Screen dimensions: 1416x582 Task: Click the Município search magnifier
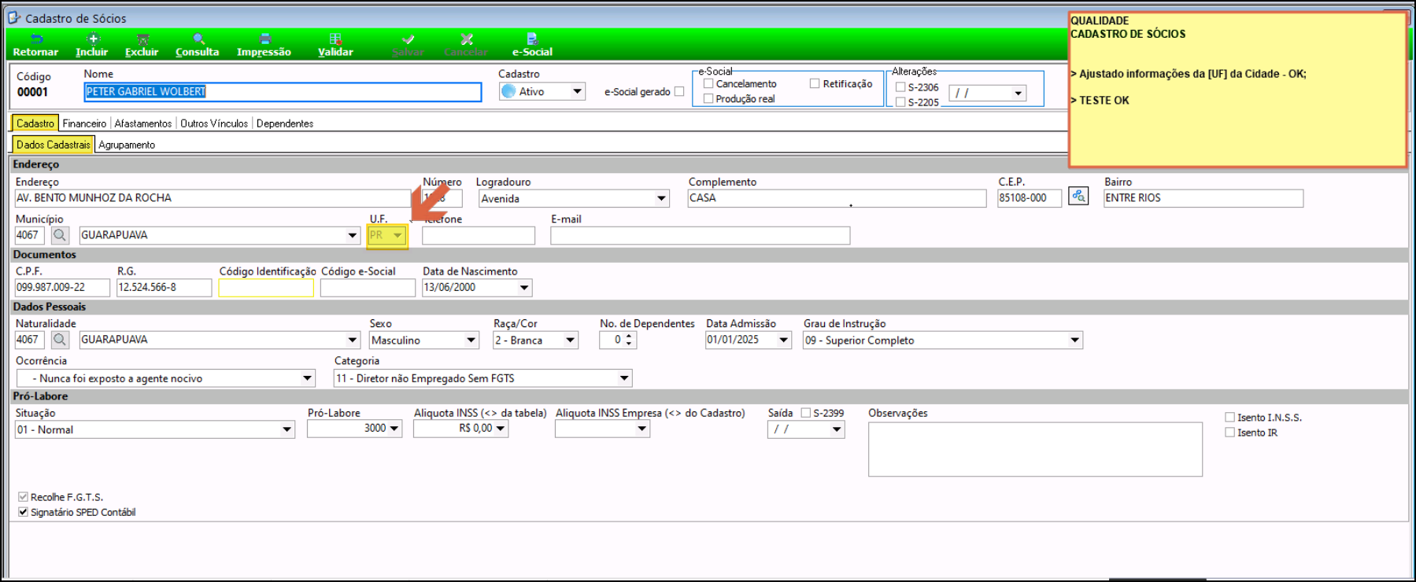(60, 235)
